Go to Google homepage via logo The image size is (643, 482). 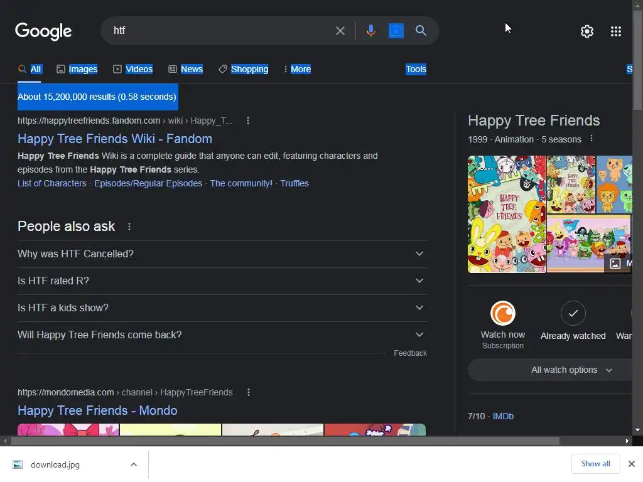(43, 31)
